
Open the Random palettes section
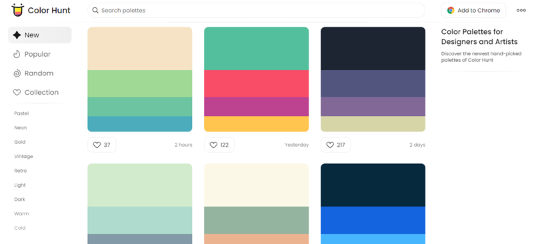(39, 73)
